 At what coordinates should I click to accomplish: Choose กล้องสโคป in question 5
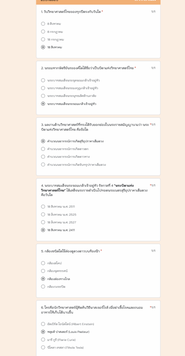[43, 263]
